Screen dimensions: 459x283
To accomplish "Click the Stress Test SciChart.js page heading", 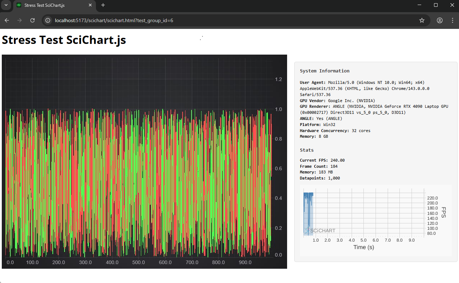I will tap(64, 40).
